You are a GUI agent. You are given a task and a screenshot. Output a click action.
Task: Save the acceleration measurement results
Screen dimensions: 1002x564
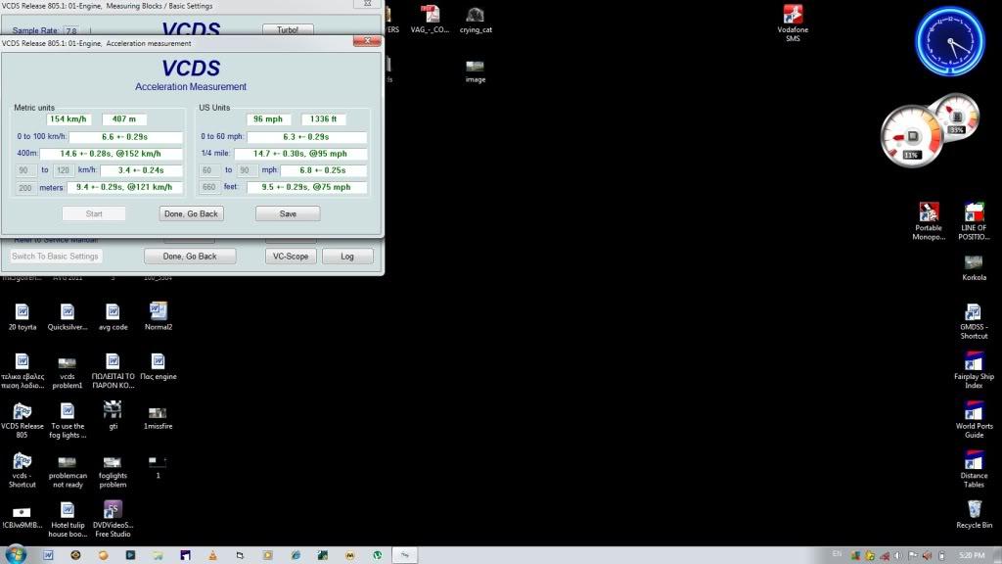coord(288,213)
